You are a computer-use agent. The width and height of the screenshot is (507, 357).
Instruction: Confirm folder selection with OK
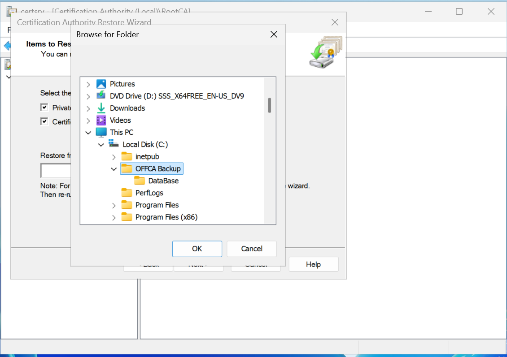[x=197, y=249]
